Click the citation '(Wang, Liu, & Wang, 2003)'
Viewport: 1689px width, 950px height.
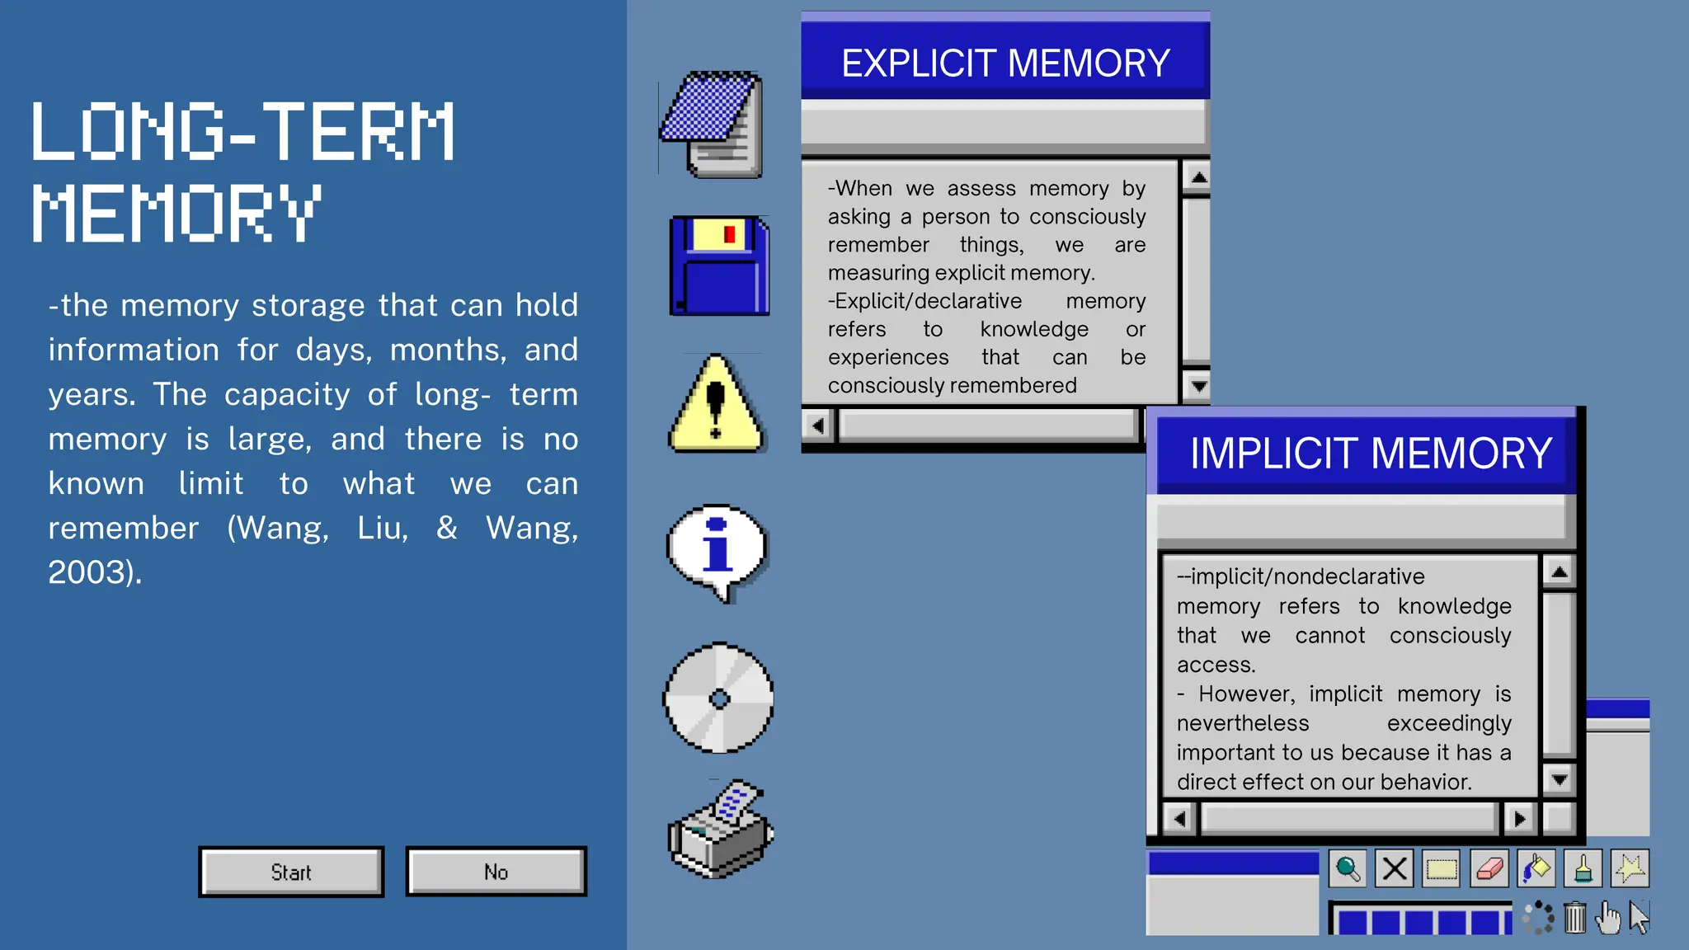(x=313, y=550)
